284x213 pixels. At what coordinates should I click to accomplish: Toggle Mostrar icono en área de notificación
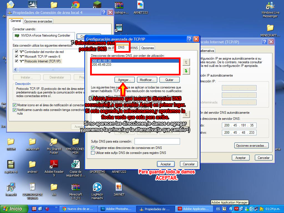click(x=14, y=105)
